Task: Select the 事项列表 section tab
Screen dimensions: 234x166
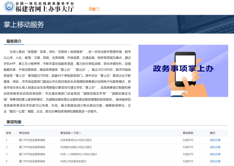Action: pyautogui.click(x=14, y=122)
